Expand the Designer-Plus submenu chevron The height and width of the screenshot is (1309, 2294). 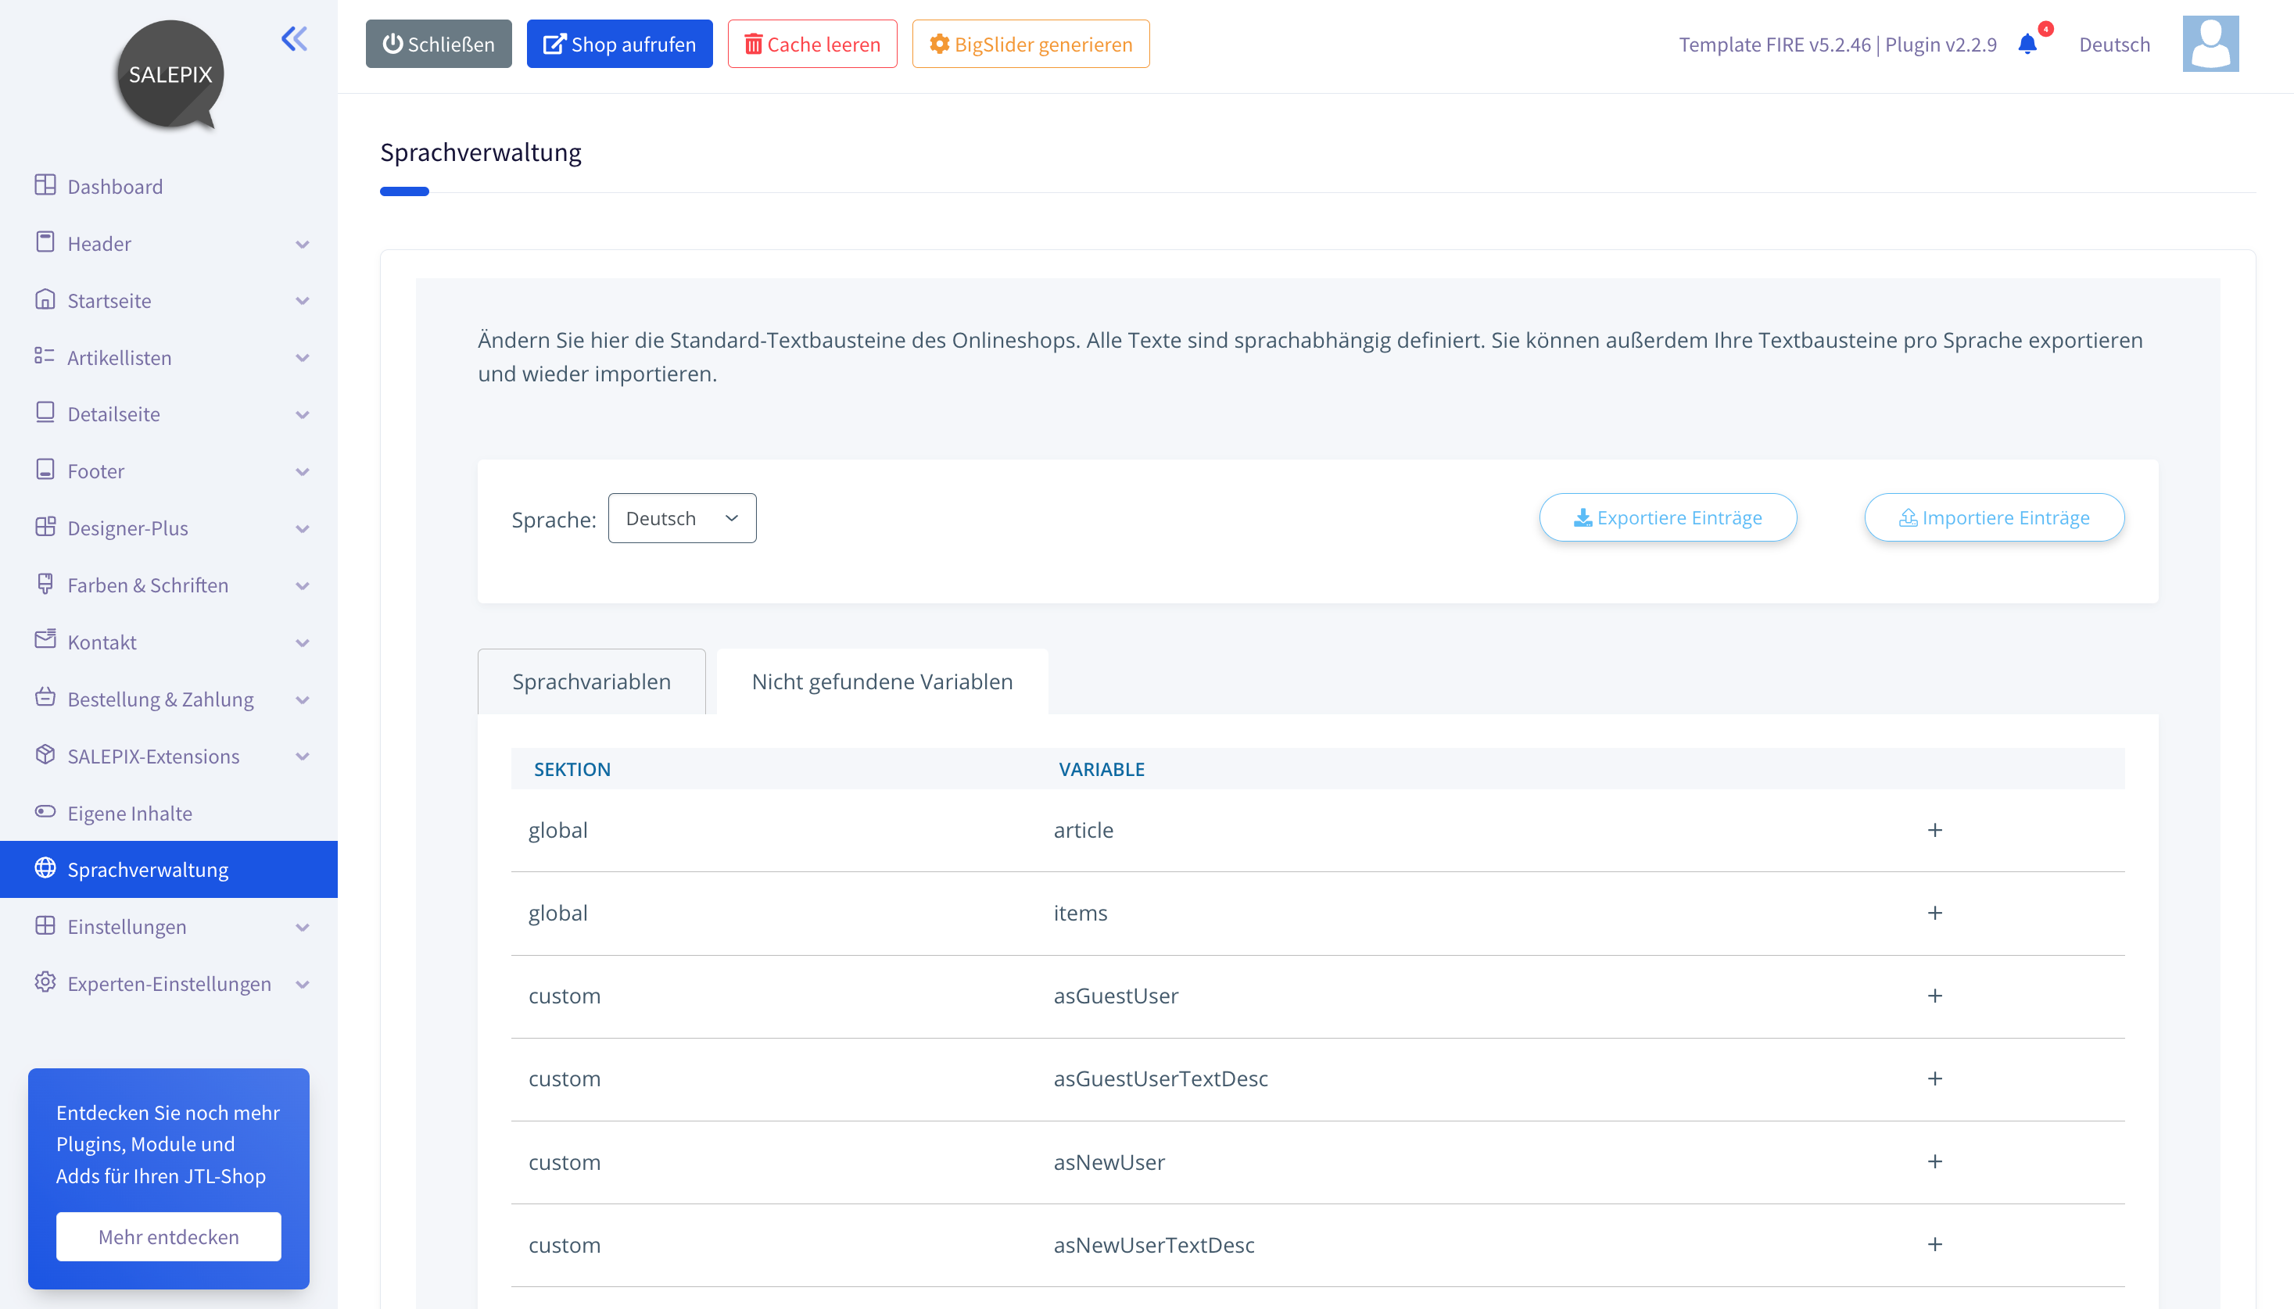[x=302, y=530]
